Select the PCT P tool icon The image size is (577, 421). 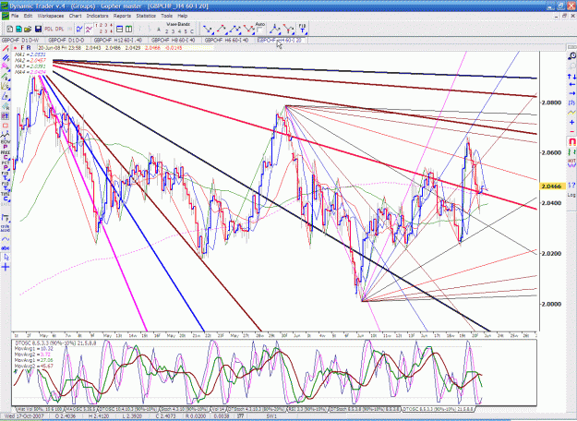pos(6,165)
